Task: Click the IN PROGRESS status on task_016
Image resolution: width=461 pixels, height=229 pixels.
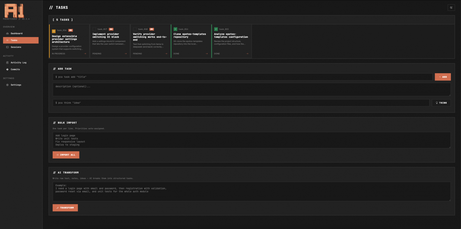Action: pyautogui.click(x=59, y=54)
